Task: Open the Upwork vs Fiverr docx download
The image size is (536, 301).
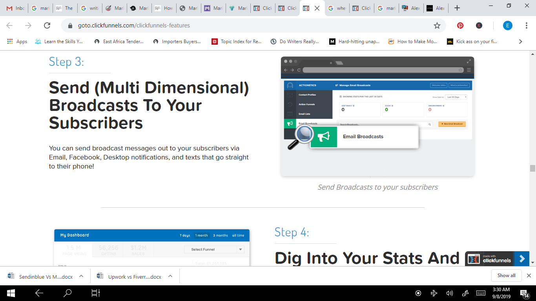Action: point(129,276)
